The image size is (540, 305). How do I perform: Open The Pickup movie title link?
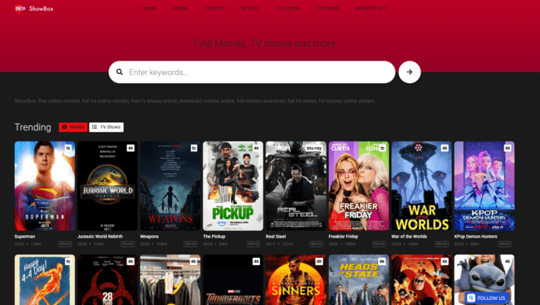coord(214,236)
